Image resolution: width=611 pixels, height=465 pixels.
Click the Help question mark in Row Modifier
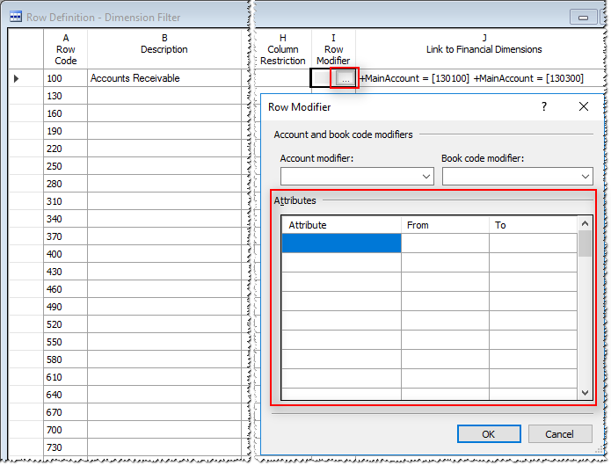coord(544,106)
